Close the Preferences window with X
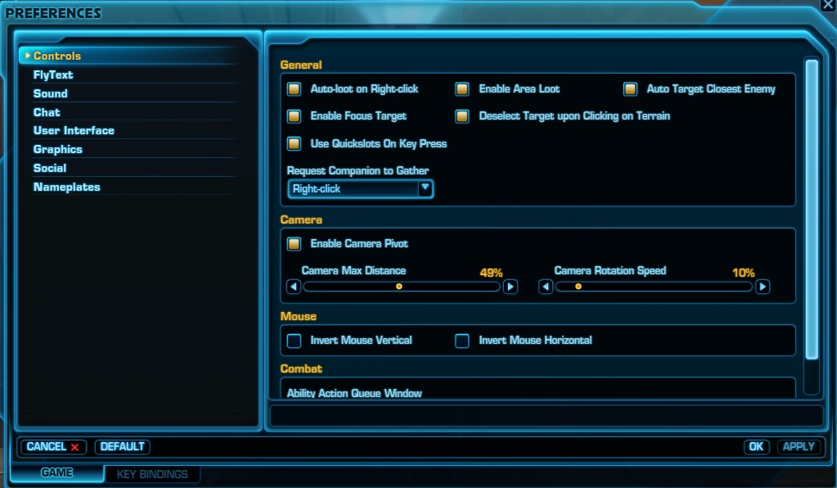Screen dimensions: 837x488 tap(827, 6)
